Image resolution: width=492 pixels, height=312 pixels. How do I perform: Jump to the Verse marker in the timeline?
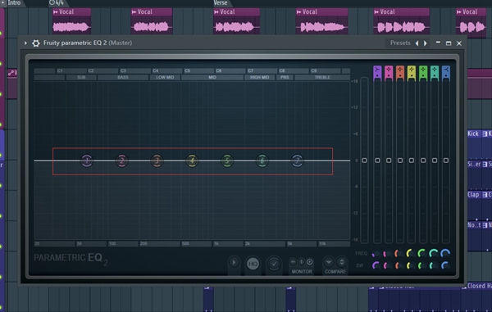[x=221, y=2]
